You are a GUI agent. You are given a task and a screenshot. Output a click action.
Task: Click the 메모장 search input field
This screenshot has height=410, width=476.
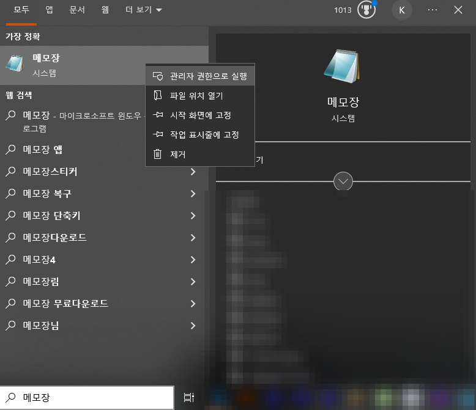click(x=87, y=398)
